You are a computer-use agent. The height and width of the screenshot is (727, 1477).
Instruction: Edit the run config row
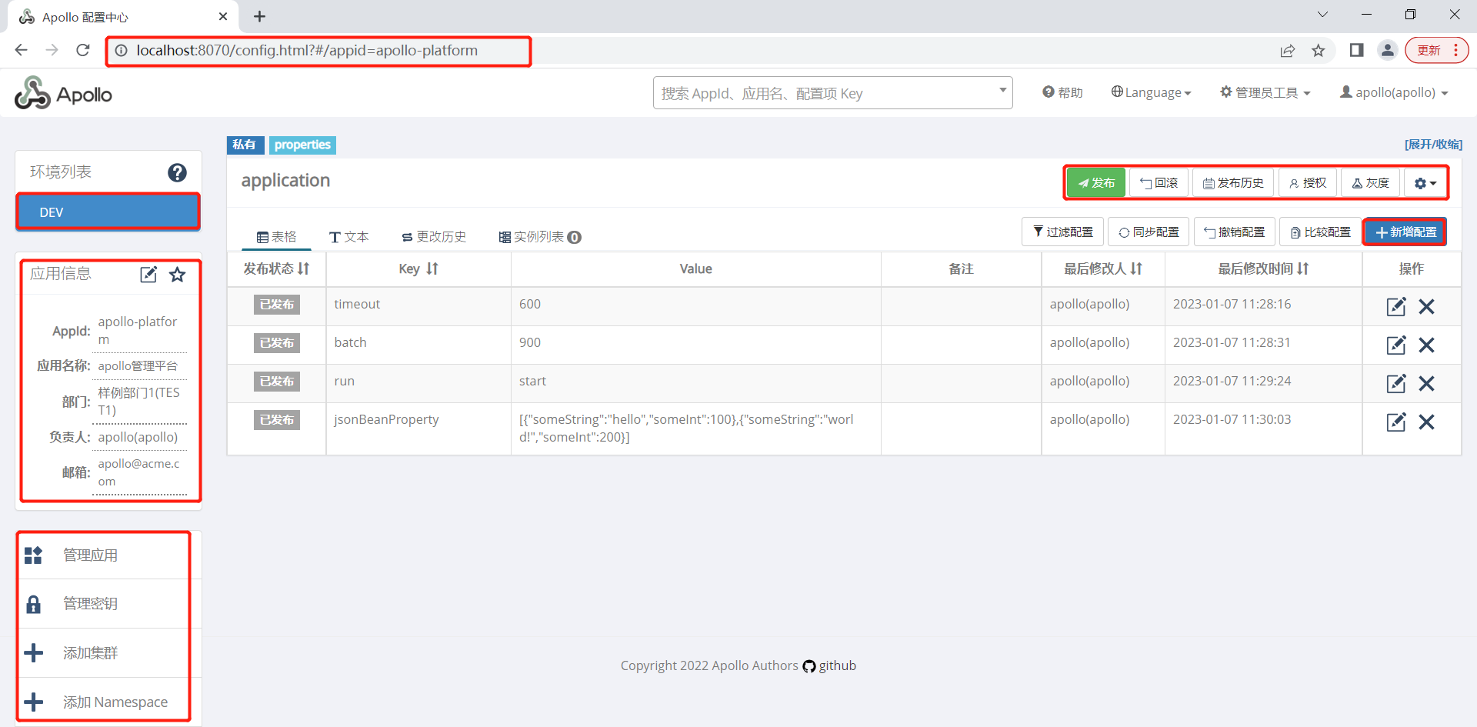1396,383
